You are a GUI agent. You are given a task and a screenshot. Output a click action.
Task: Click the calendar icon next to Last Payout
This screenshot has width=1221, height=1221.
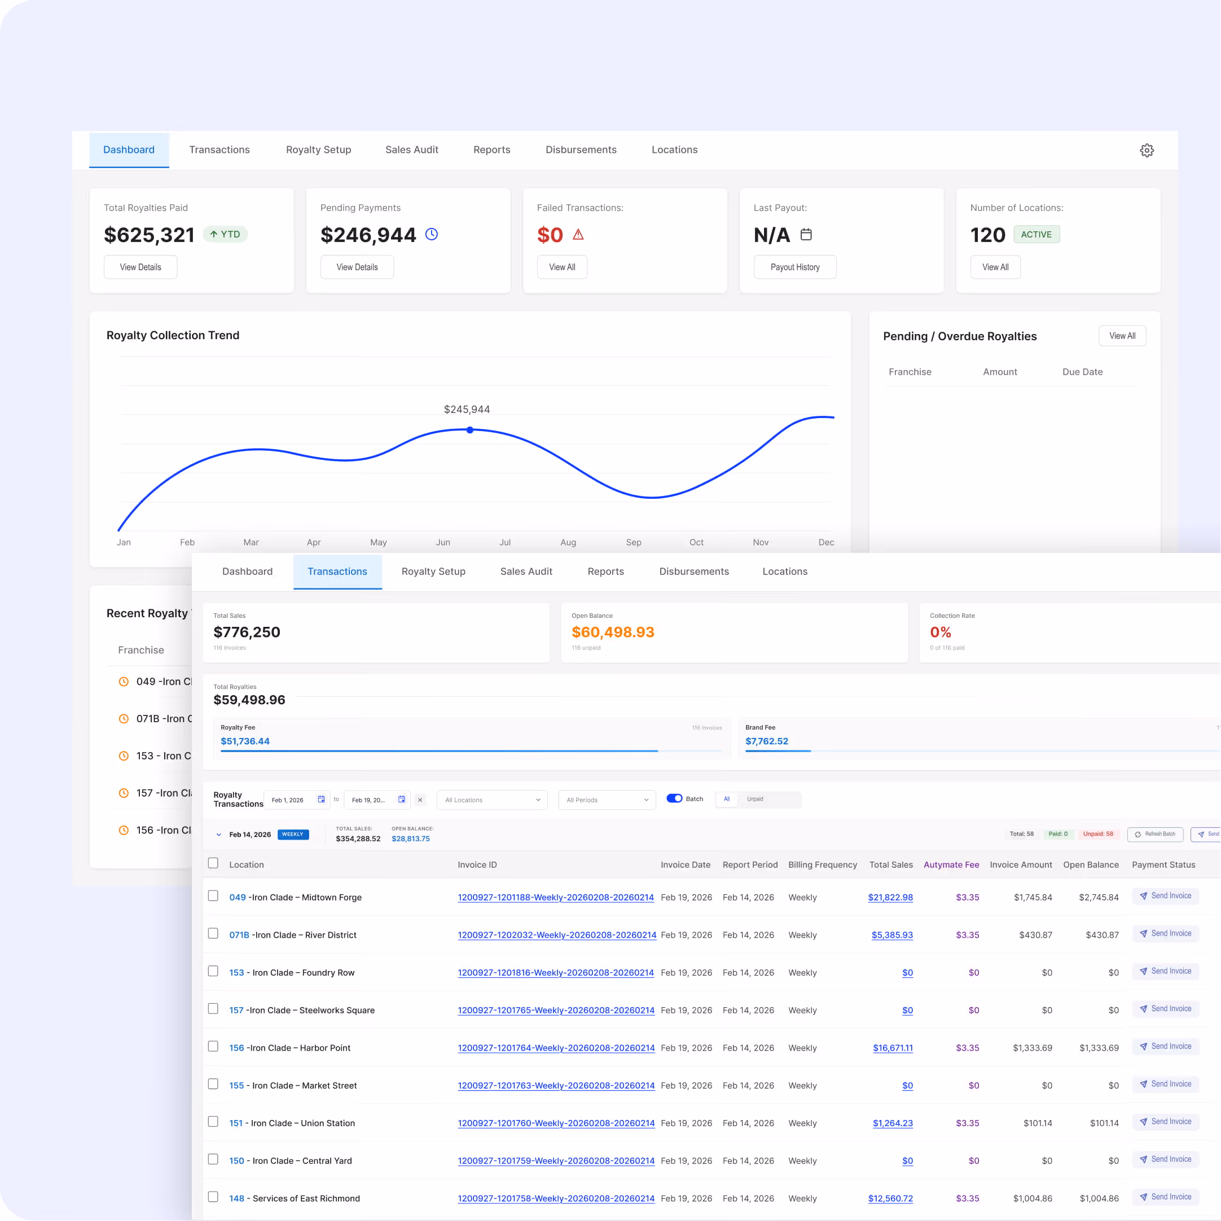click(x=806, y=234)
